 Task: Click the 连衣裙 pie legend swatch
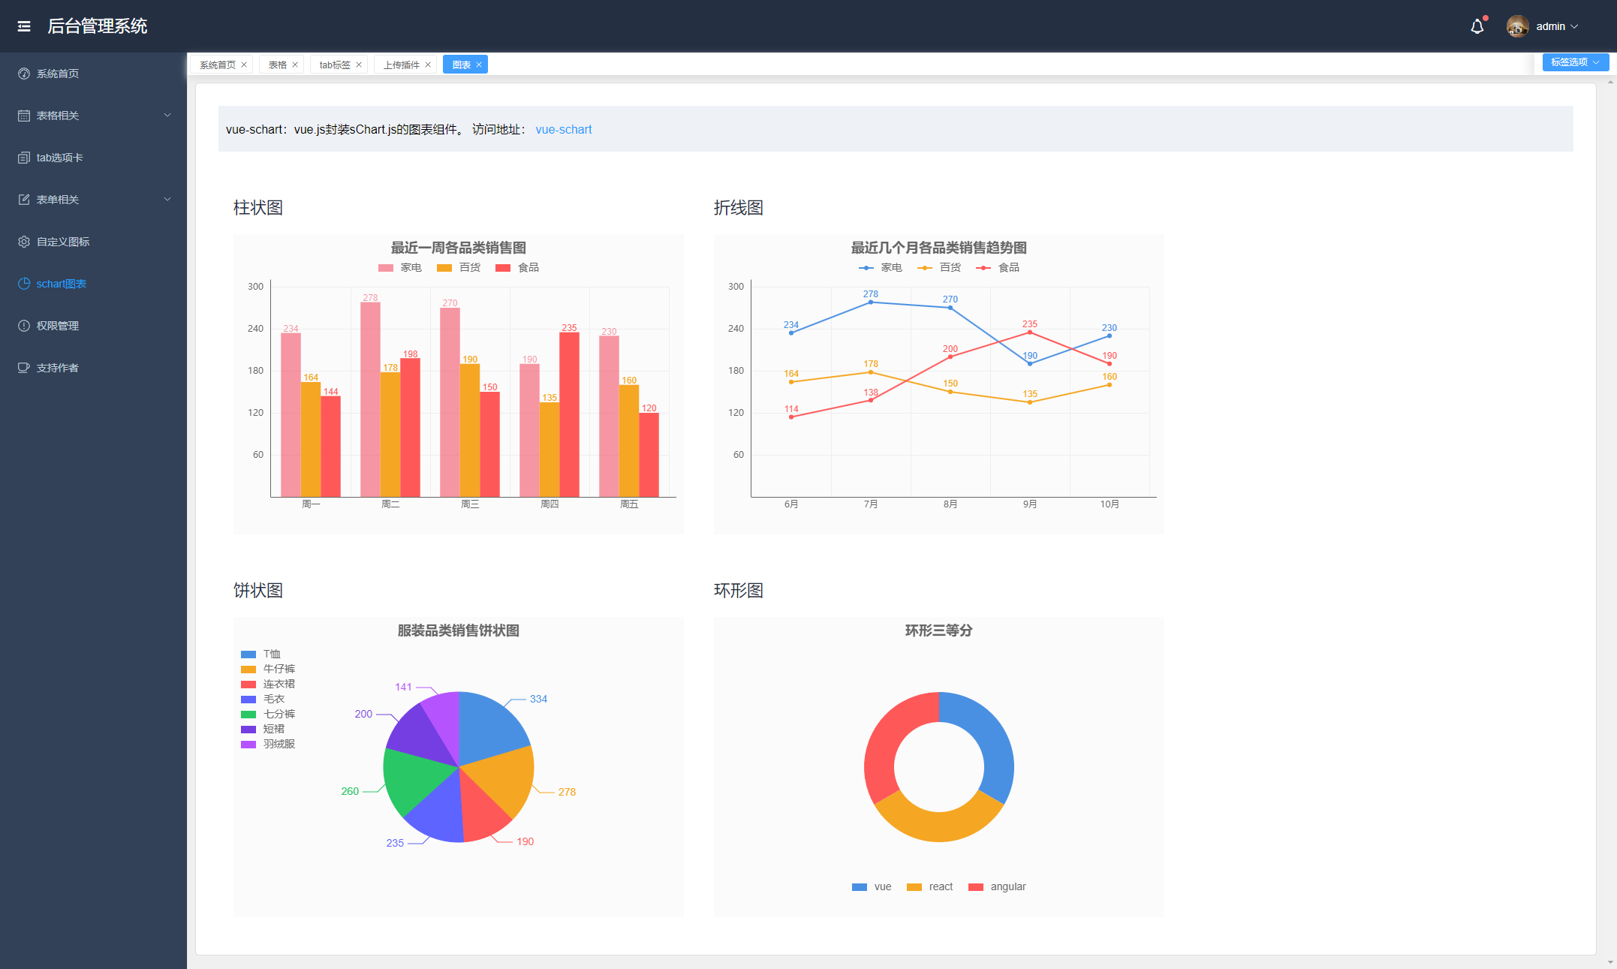coord(248,685)
